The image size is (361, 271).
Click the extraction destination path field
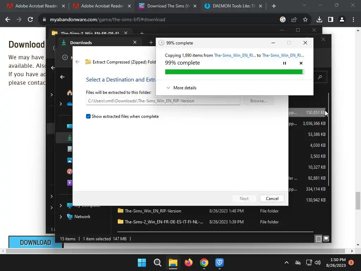[163, 101]
